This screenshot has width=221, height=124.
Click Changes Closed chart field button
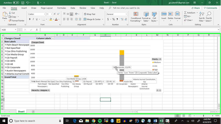click(38, 42)
